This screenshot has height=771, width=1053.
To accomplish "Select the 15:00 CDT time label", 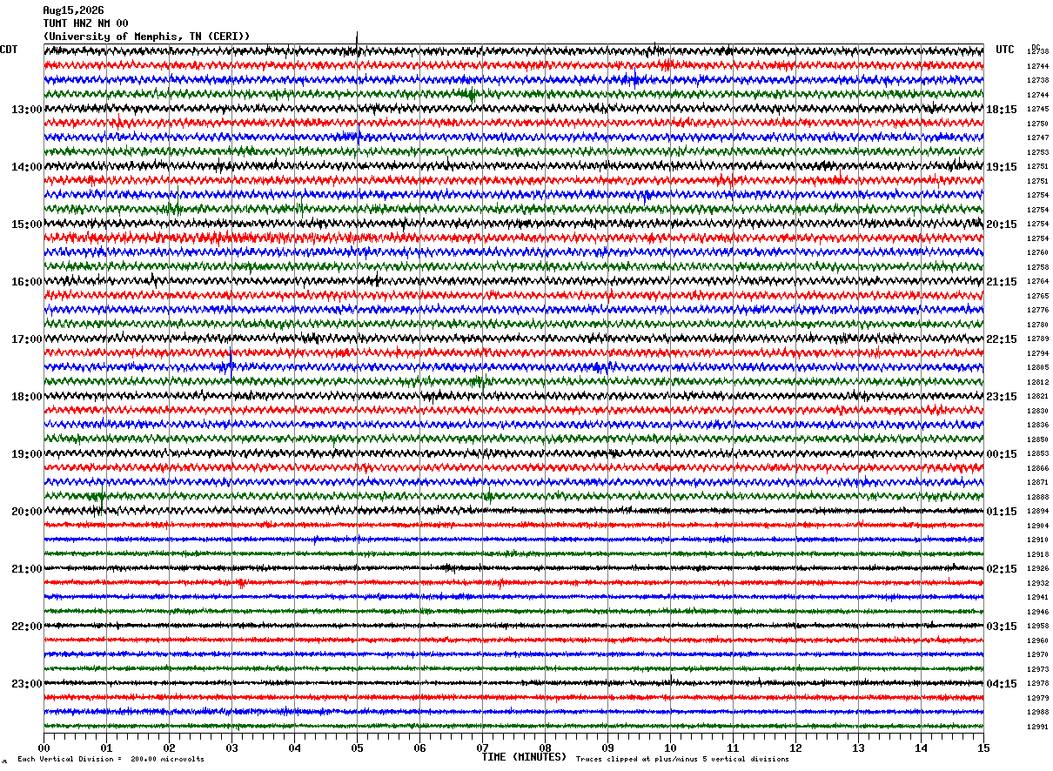I will pos(26,225).
